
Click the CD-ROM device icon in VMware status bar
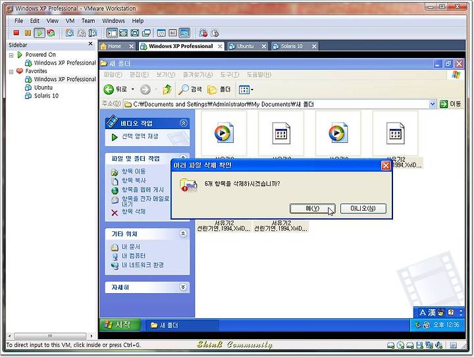coord(400,345)
